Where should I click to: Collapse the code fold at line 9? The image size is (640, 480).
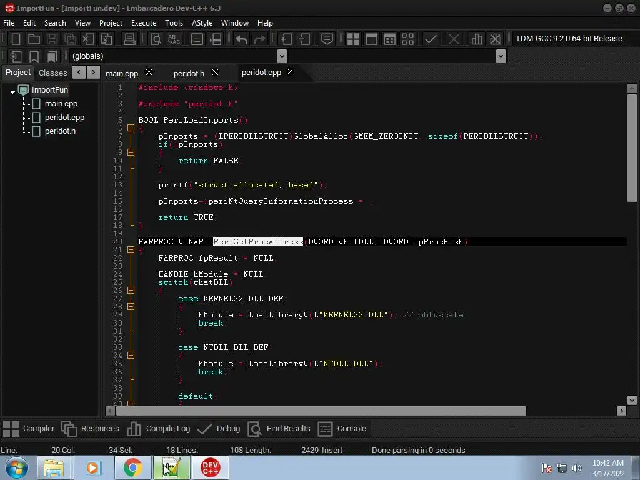[131, 152]
